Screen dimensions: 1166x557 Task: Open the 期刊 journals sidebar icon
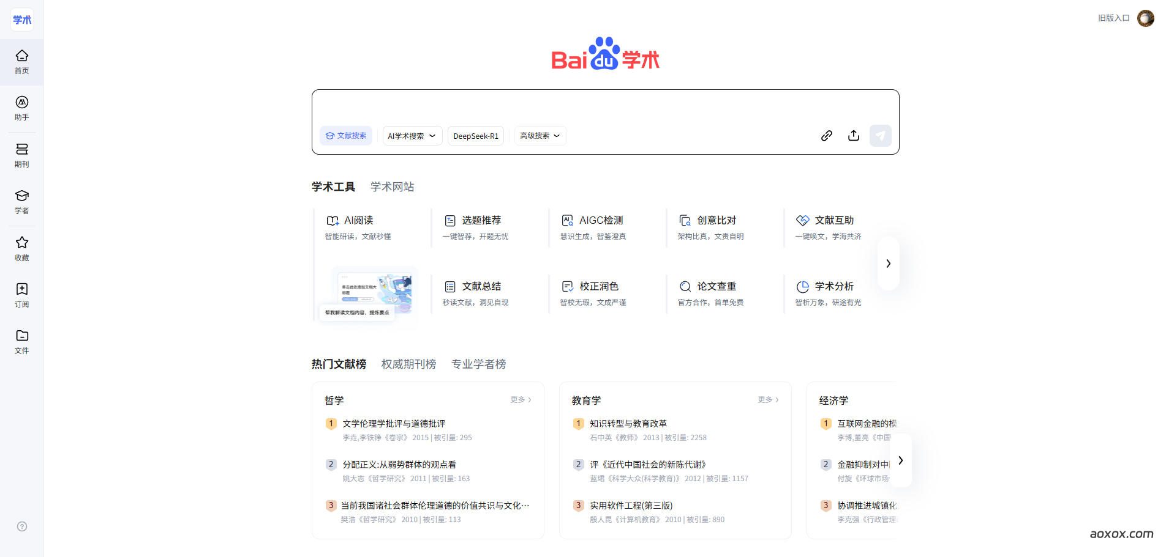pos(21,155)
